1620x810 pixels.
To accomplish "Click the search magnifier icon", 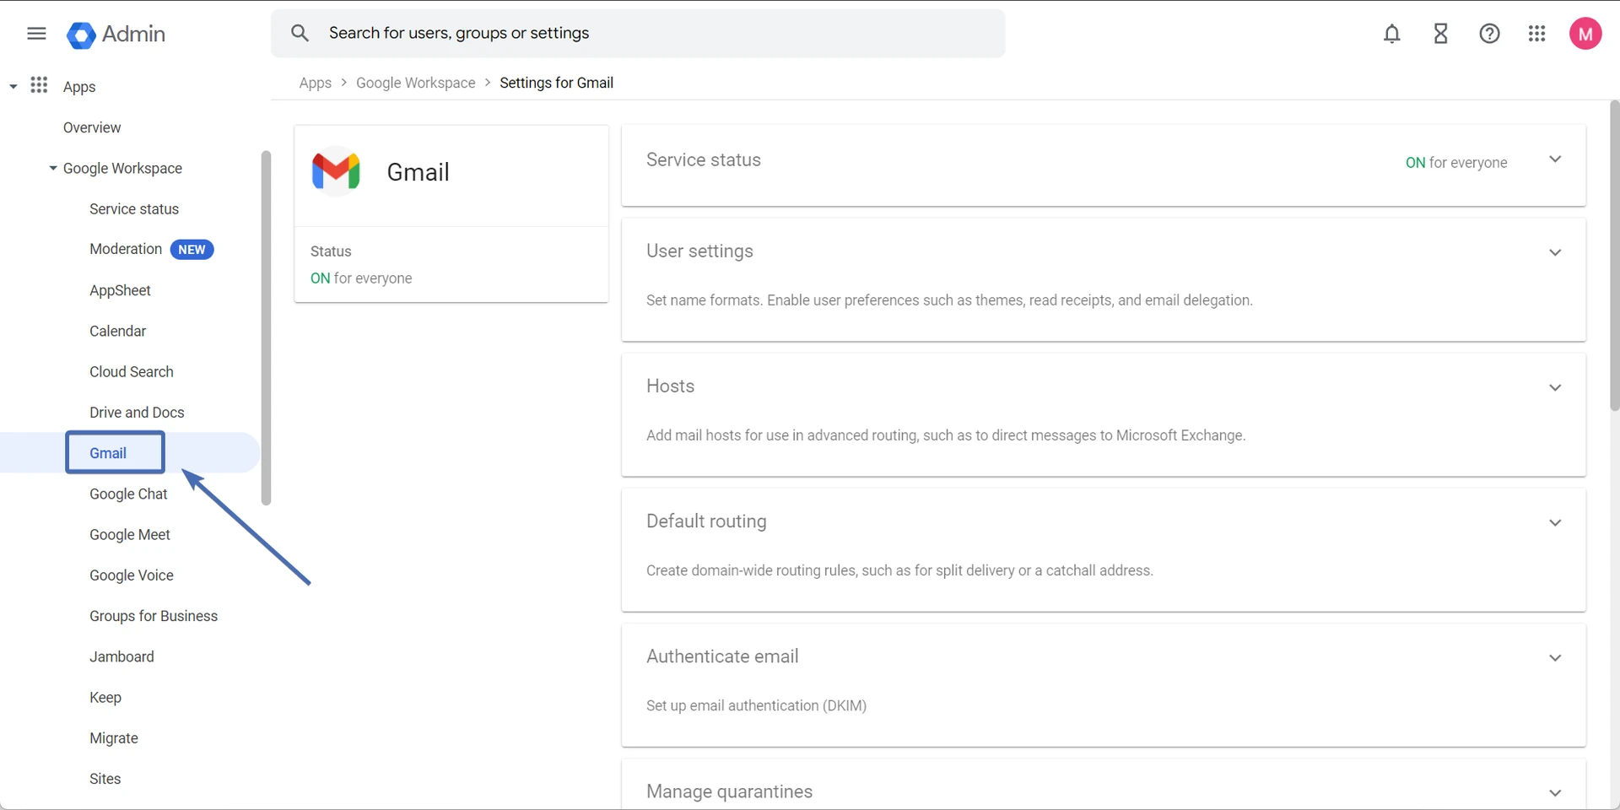I will (x=300, y=33).
